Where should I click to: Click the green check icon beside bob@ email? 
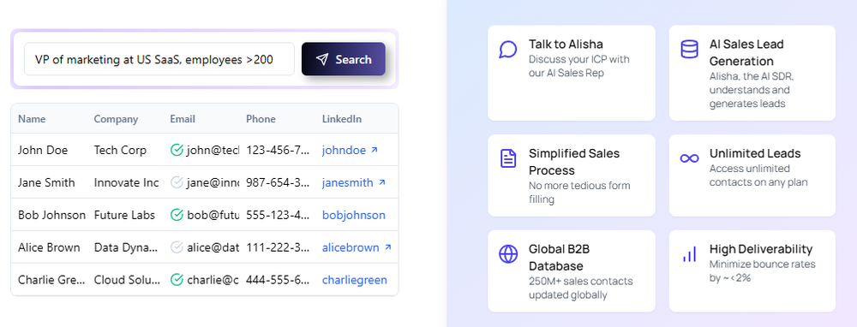(177, 215)
